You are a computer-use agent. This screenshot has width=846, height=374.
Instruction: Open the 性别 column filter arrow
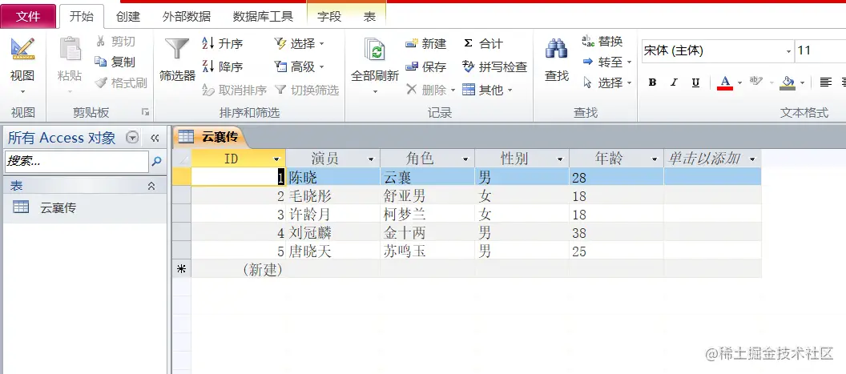click(x=560, y=159)
